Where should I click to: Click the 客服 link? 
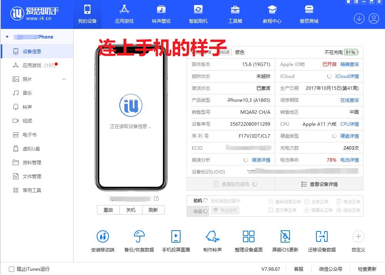coord(299,269)
